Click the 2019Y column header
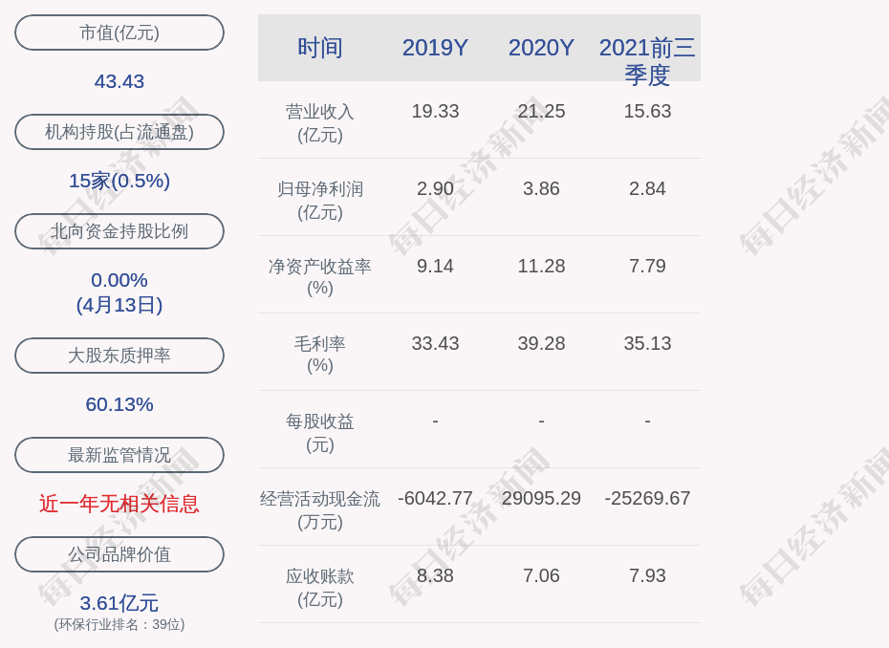The width and height of the screenshot is (889, 648). pyautogui.click(x=436, y=48)
